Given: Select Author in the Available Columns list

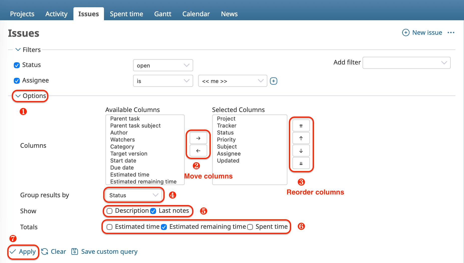Looking at the screenshot, I should [119, 132].
